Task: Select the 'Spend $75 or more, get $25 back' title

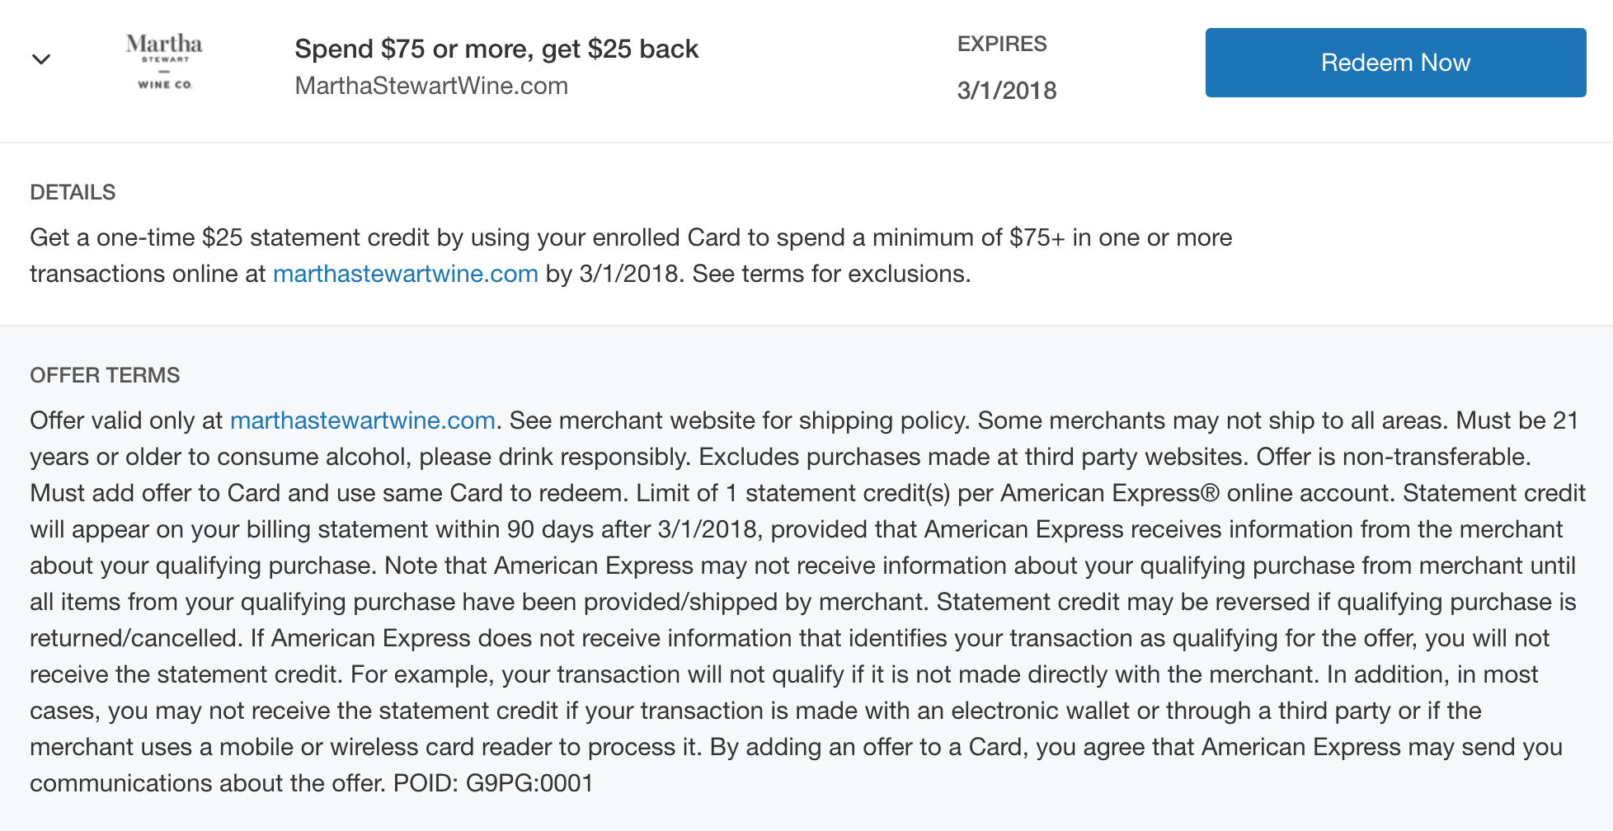Action: tap(496, 49)
